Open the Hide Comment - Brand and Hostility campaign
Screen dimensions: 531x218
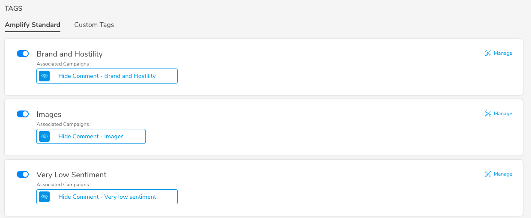coord(107,76)
